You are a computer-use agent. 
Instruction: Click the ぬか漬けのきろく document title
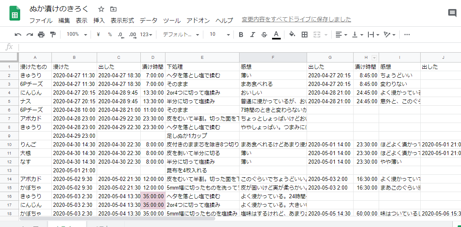(59, 9)
